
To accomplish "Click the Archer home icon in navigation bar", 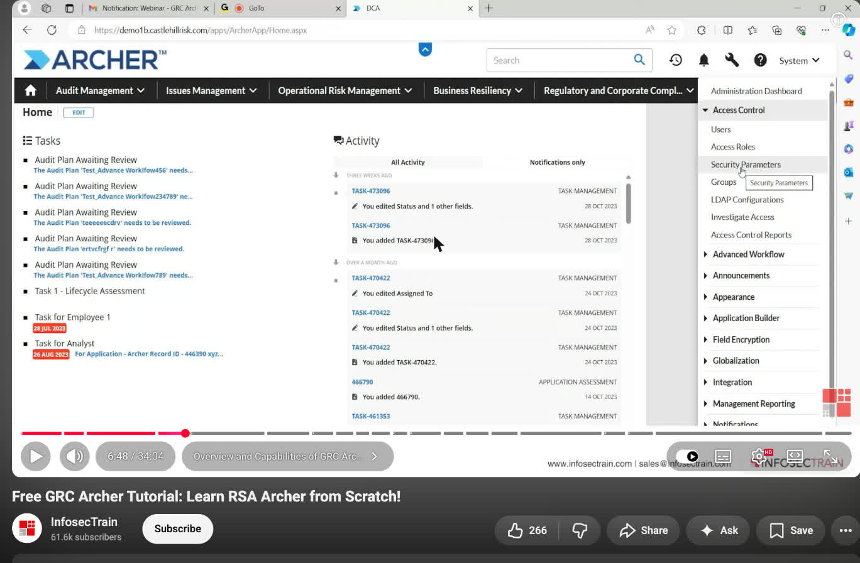I will pyautogui.click(x=30, y=90).
